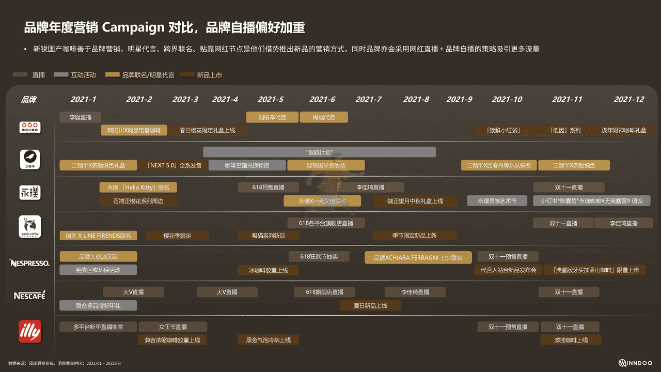Click the "返航计划" long event bar
The width and height of the screenshot is (661, 372).
click(x=320, y=152)
